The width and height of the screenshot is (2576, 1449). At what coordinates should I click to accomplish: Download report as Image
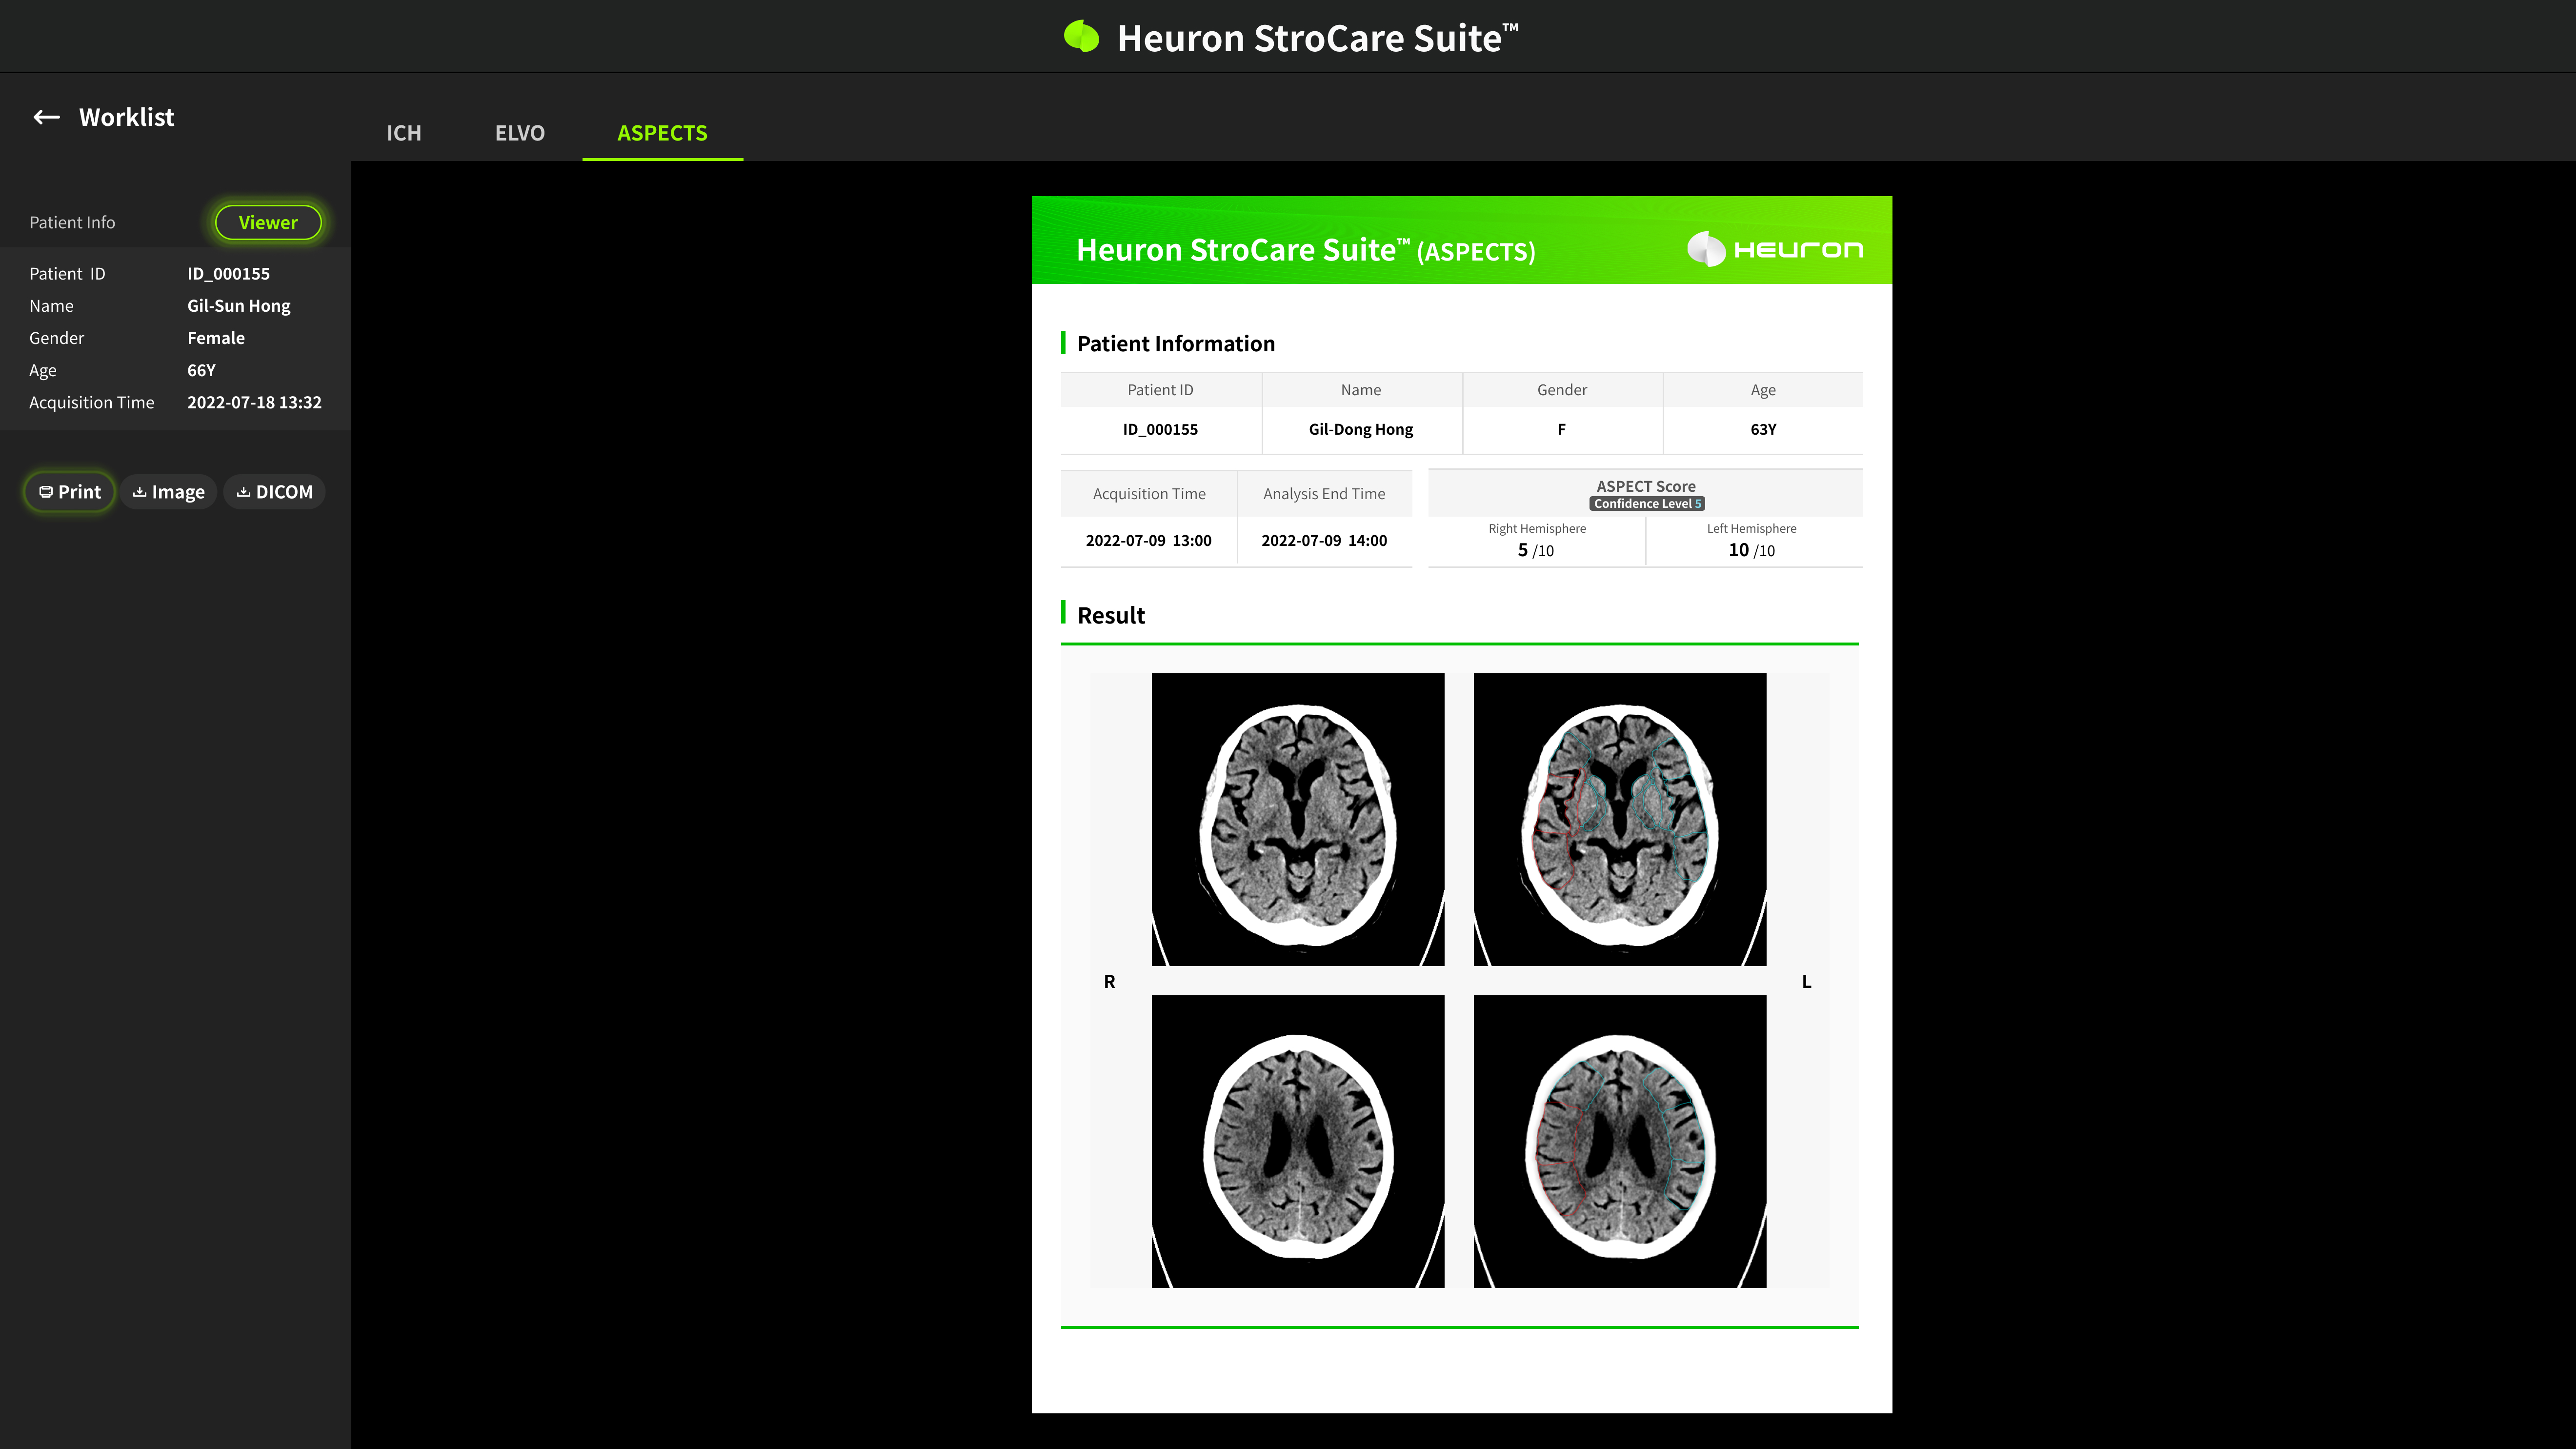coord(169,492)
